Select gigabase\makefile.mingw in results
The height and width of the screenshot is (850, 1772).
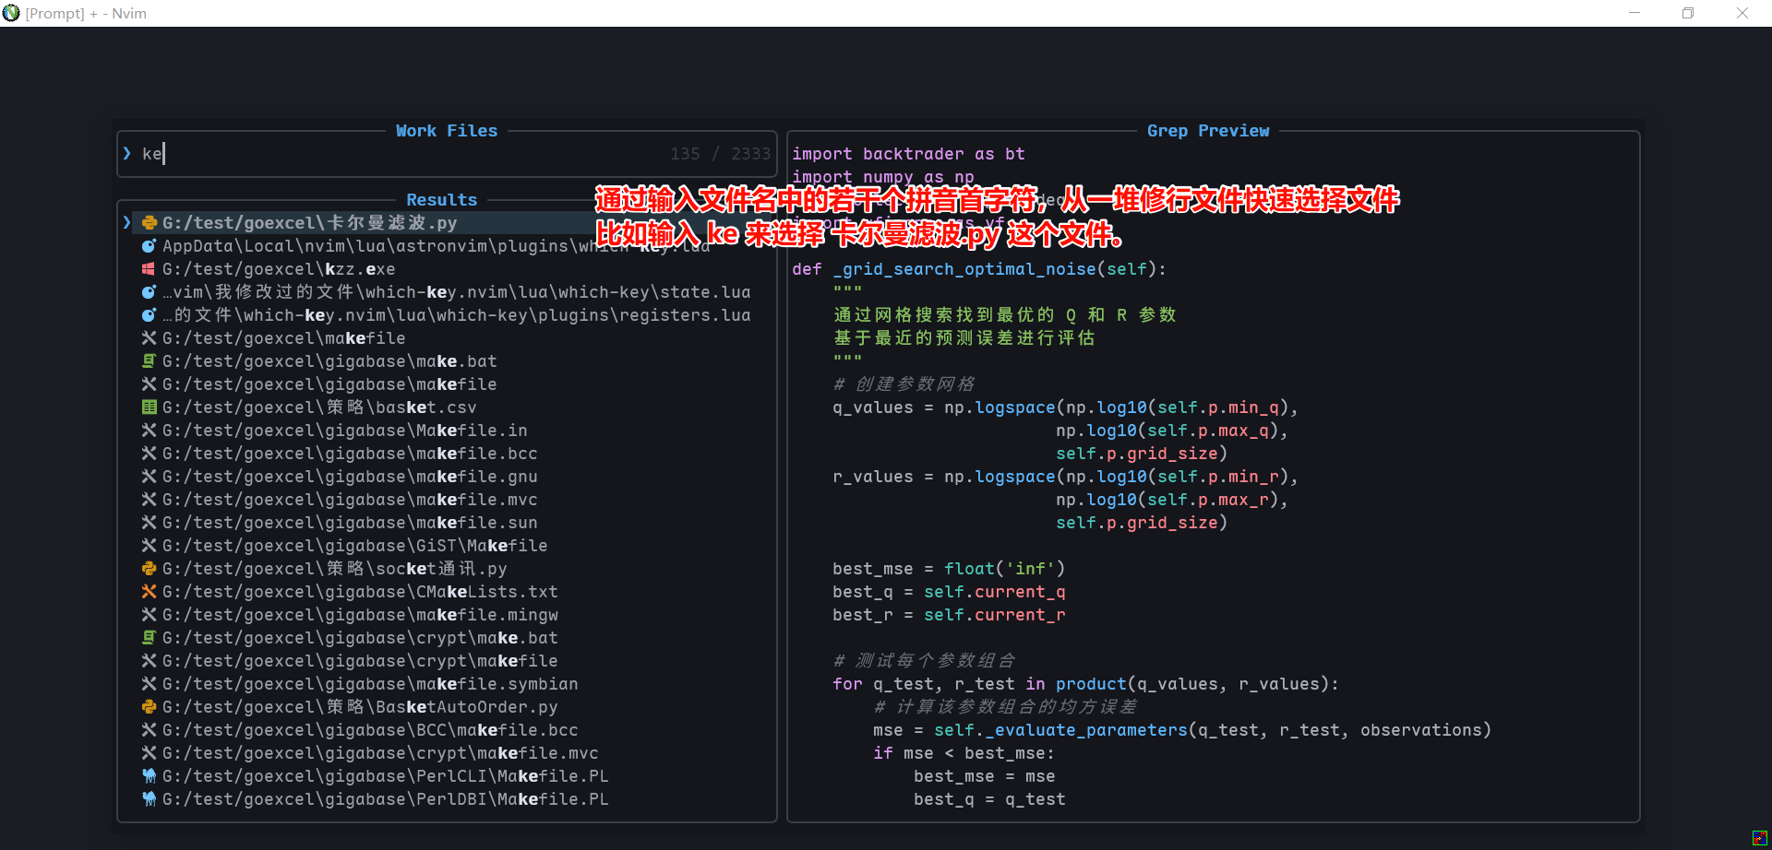[x=360, y=615]
